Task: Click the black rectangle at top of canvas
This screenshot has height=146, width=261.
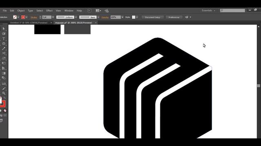Action: click(47, 30)
